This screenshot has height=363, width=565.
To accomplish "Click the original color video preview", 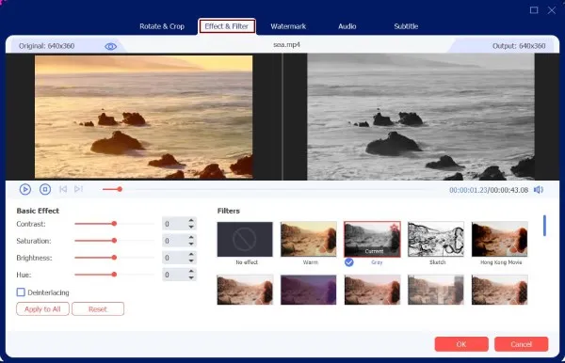I will click(x=143, y=117).
